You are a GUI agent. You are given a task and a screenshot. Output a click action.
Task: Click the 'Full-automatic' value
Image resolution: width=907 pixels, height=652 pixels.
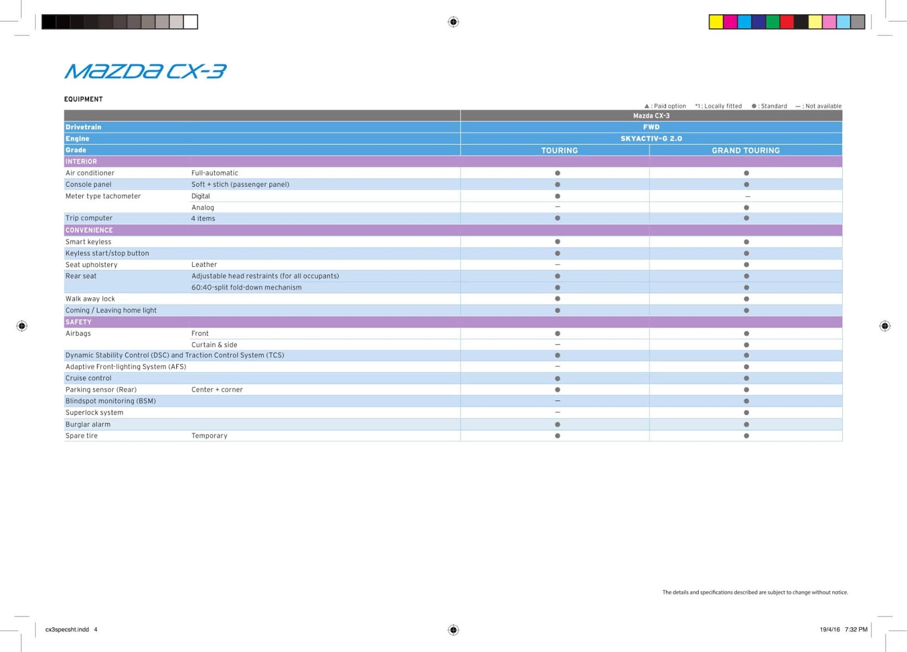pos(215,173)
